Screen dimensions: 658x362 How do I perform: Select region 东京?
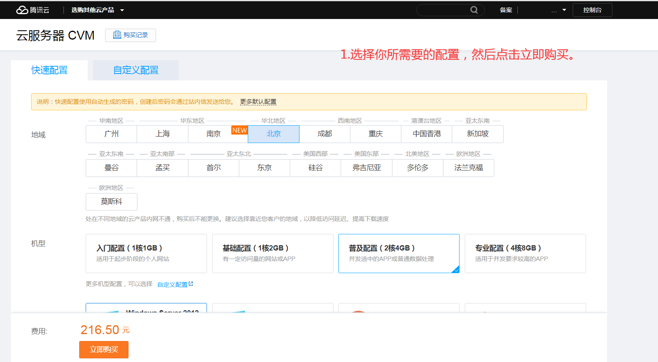coord(264,168)
